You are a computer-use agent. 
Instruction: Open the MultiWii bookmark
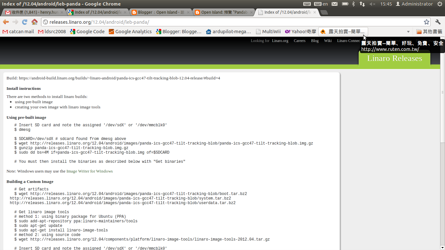(268, 32)
